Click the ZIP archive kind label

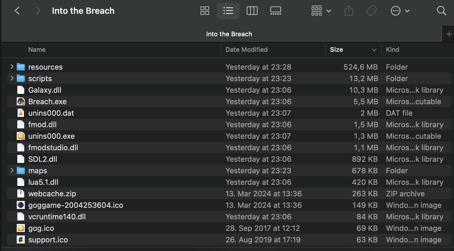point(405,194)
